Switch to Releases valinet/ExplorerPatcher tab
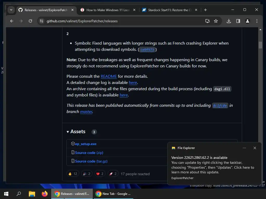Viewport: 266px width, 199px height. [x=46, y=10]
